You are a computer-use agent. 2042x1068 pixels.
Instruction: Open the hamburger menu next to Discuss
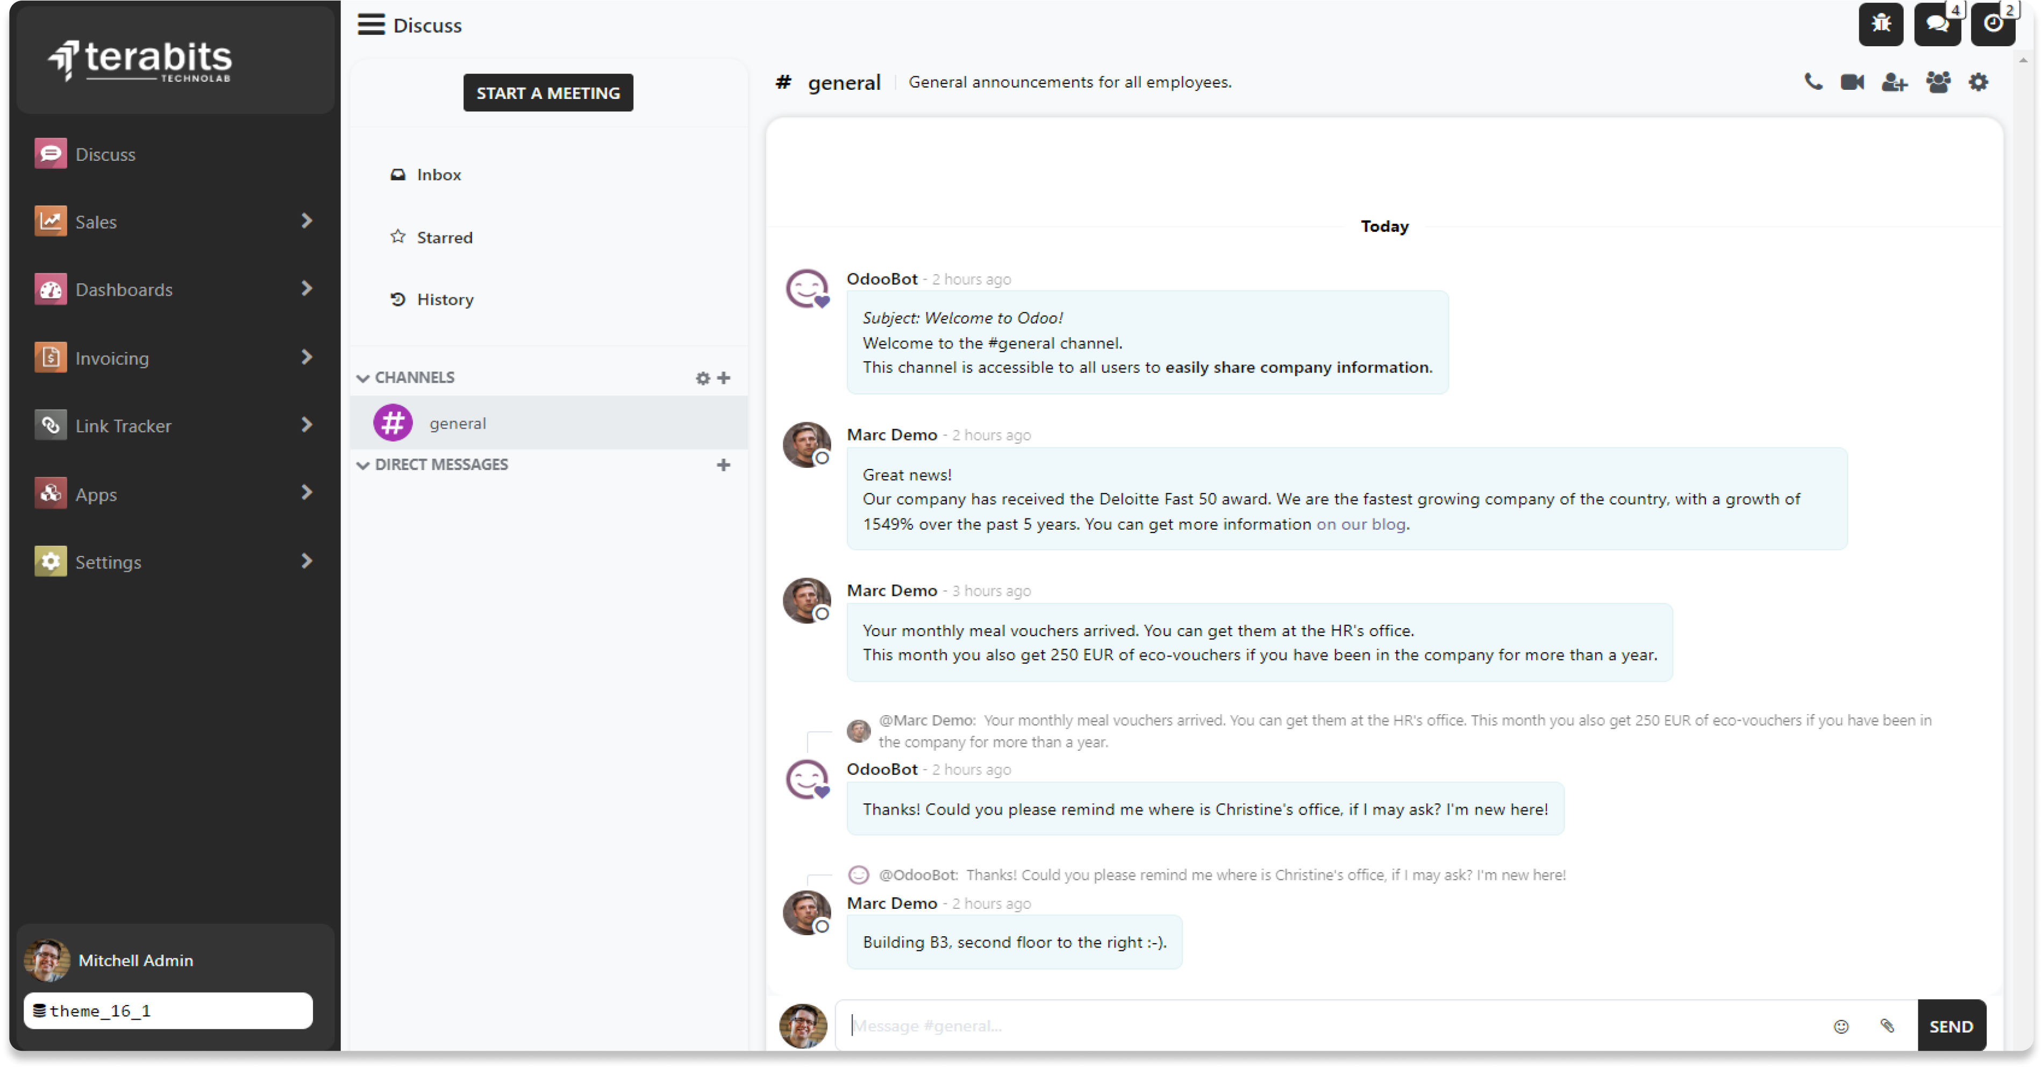[x=370, y=25]
